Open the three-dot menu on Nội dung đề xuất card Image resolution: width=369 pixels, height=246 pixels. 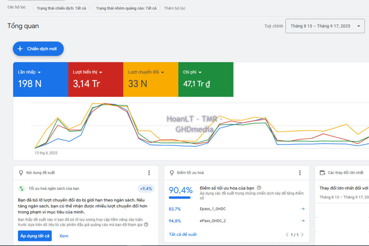[x=149, y=173]
